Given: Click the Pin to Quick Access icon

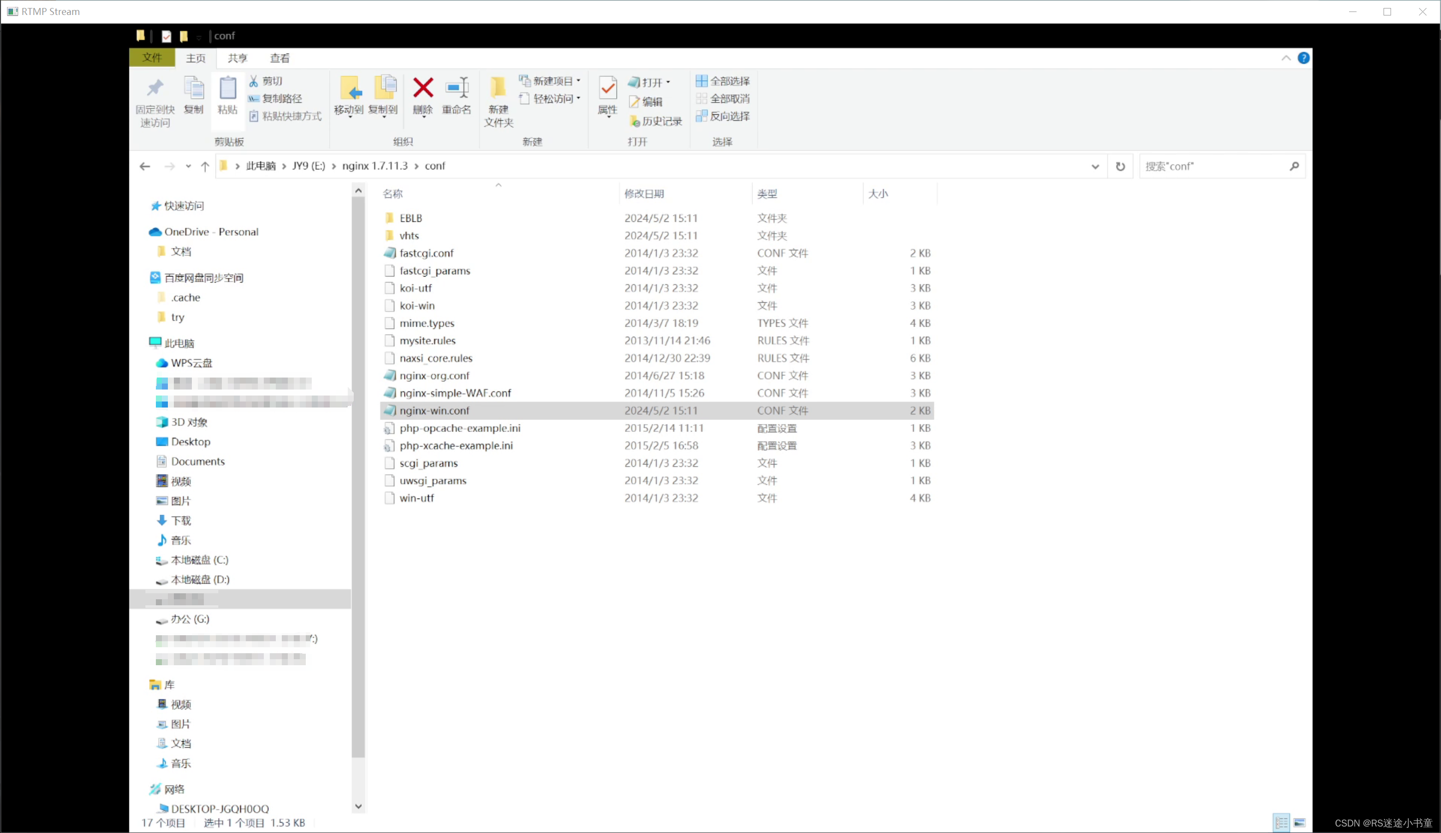Looking at the screenshot, I should [155, 88].
